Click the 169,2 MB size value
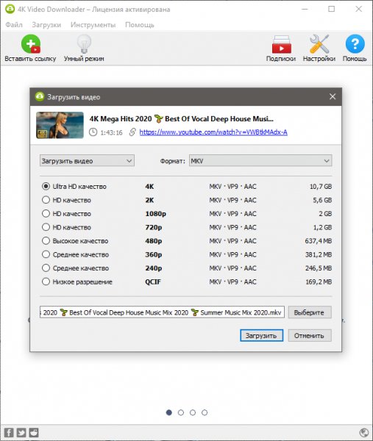 (319, 282)
